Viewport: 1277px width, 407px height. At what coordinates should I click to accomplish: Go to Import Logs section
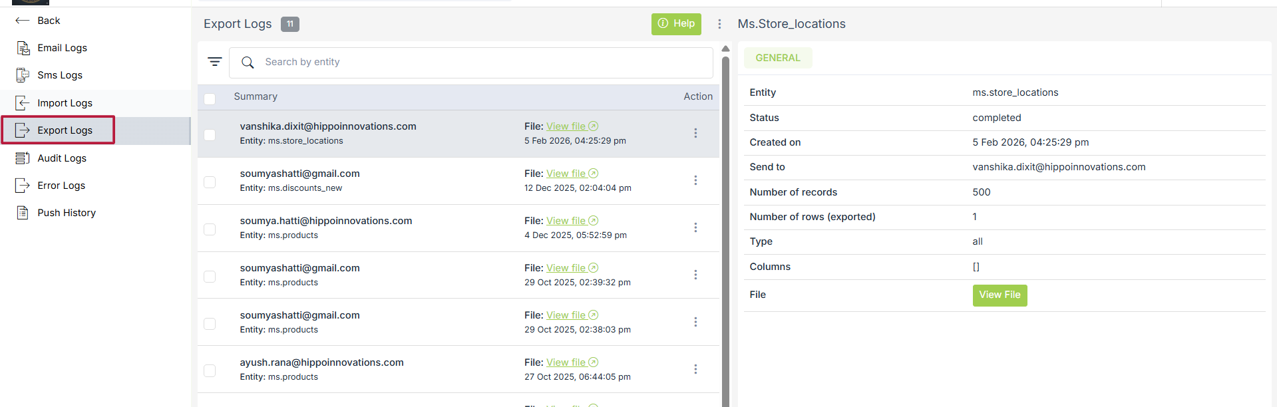pos(65,103)
